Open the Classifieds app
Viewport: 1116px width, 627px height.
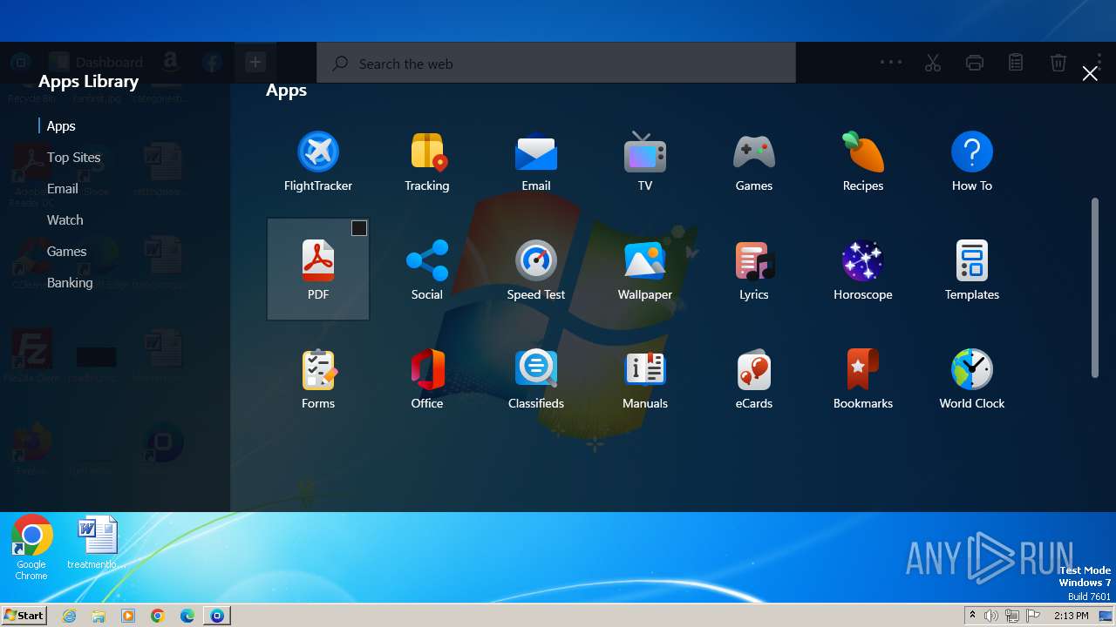point(536,379)
